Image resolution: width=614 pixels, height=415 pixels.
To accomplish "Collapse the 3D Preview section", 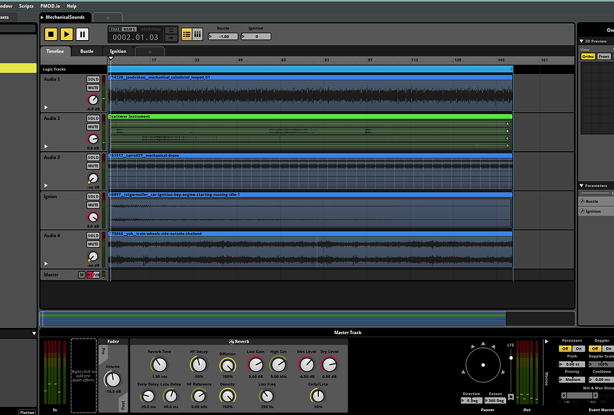I will point(581,41).
